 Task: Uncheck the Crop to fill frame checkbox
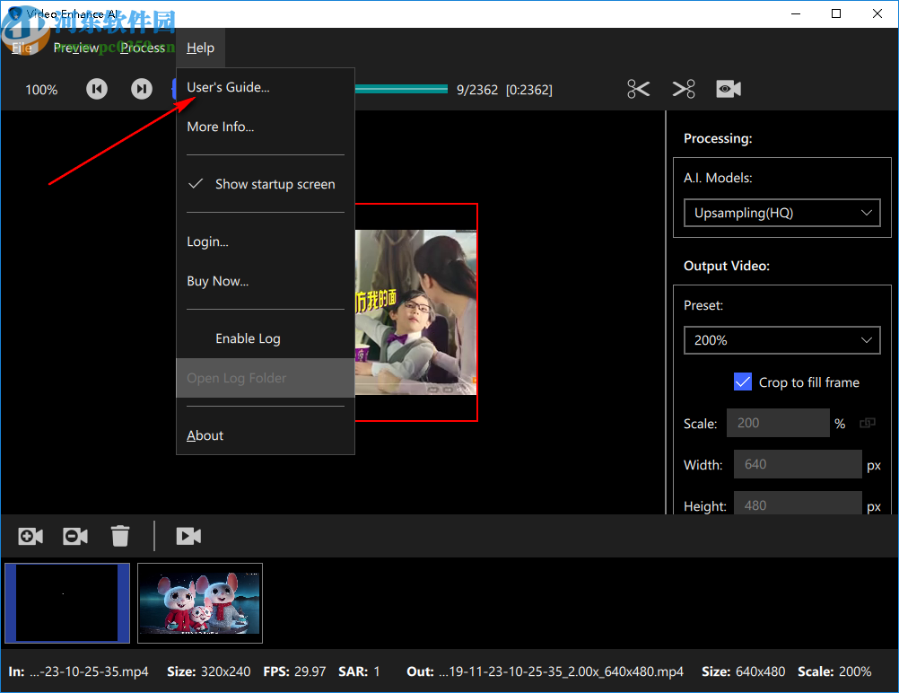(742, 382)
